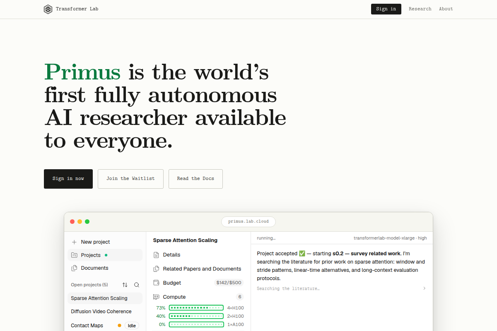Click the Join the Waitlist button
497x331 pixels.
coord(130,179)
